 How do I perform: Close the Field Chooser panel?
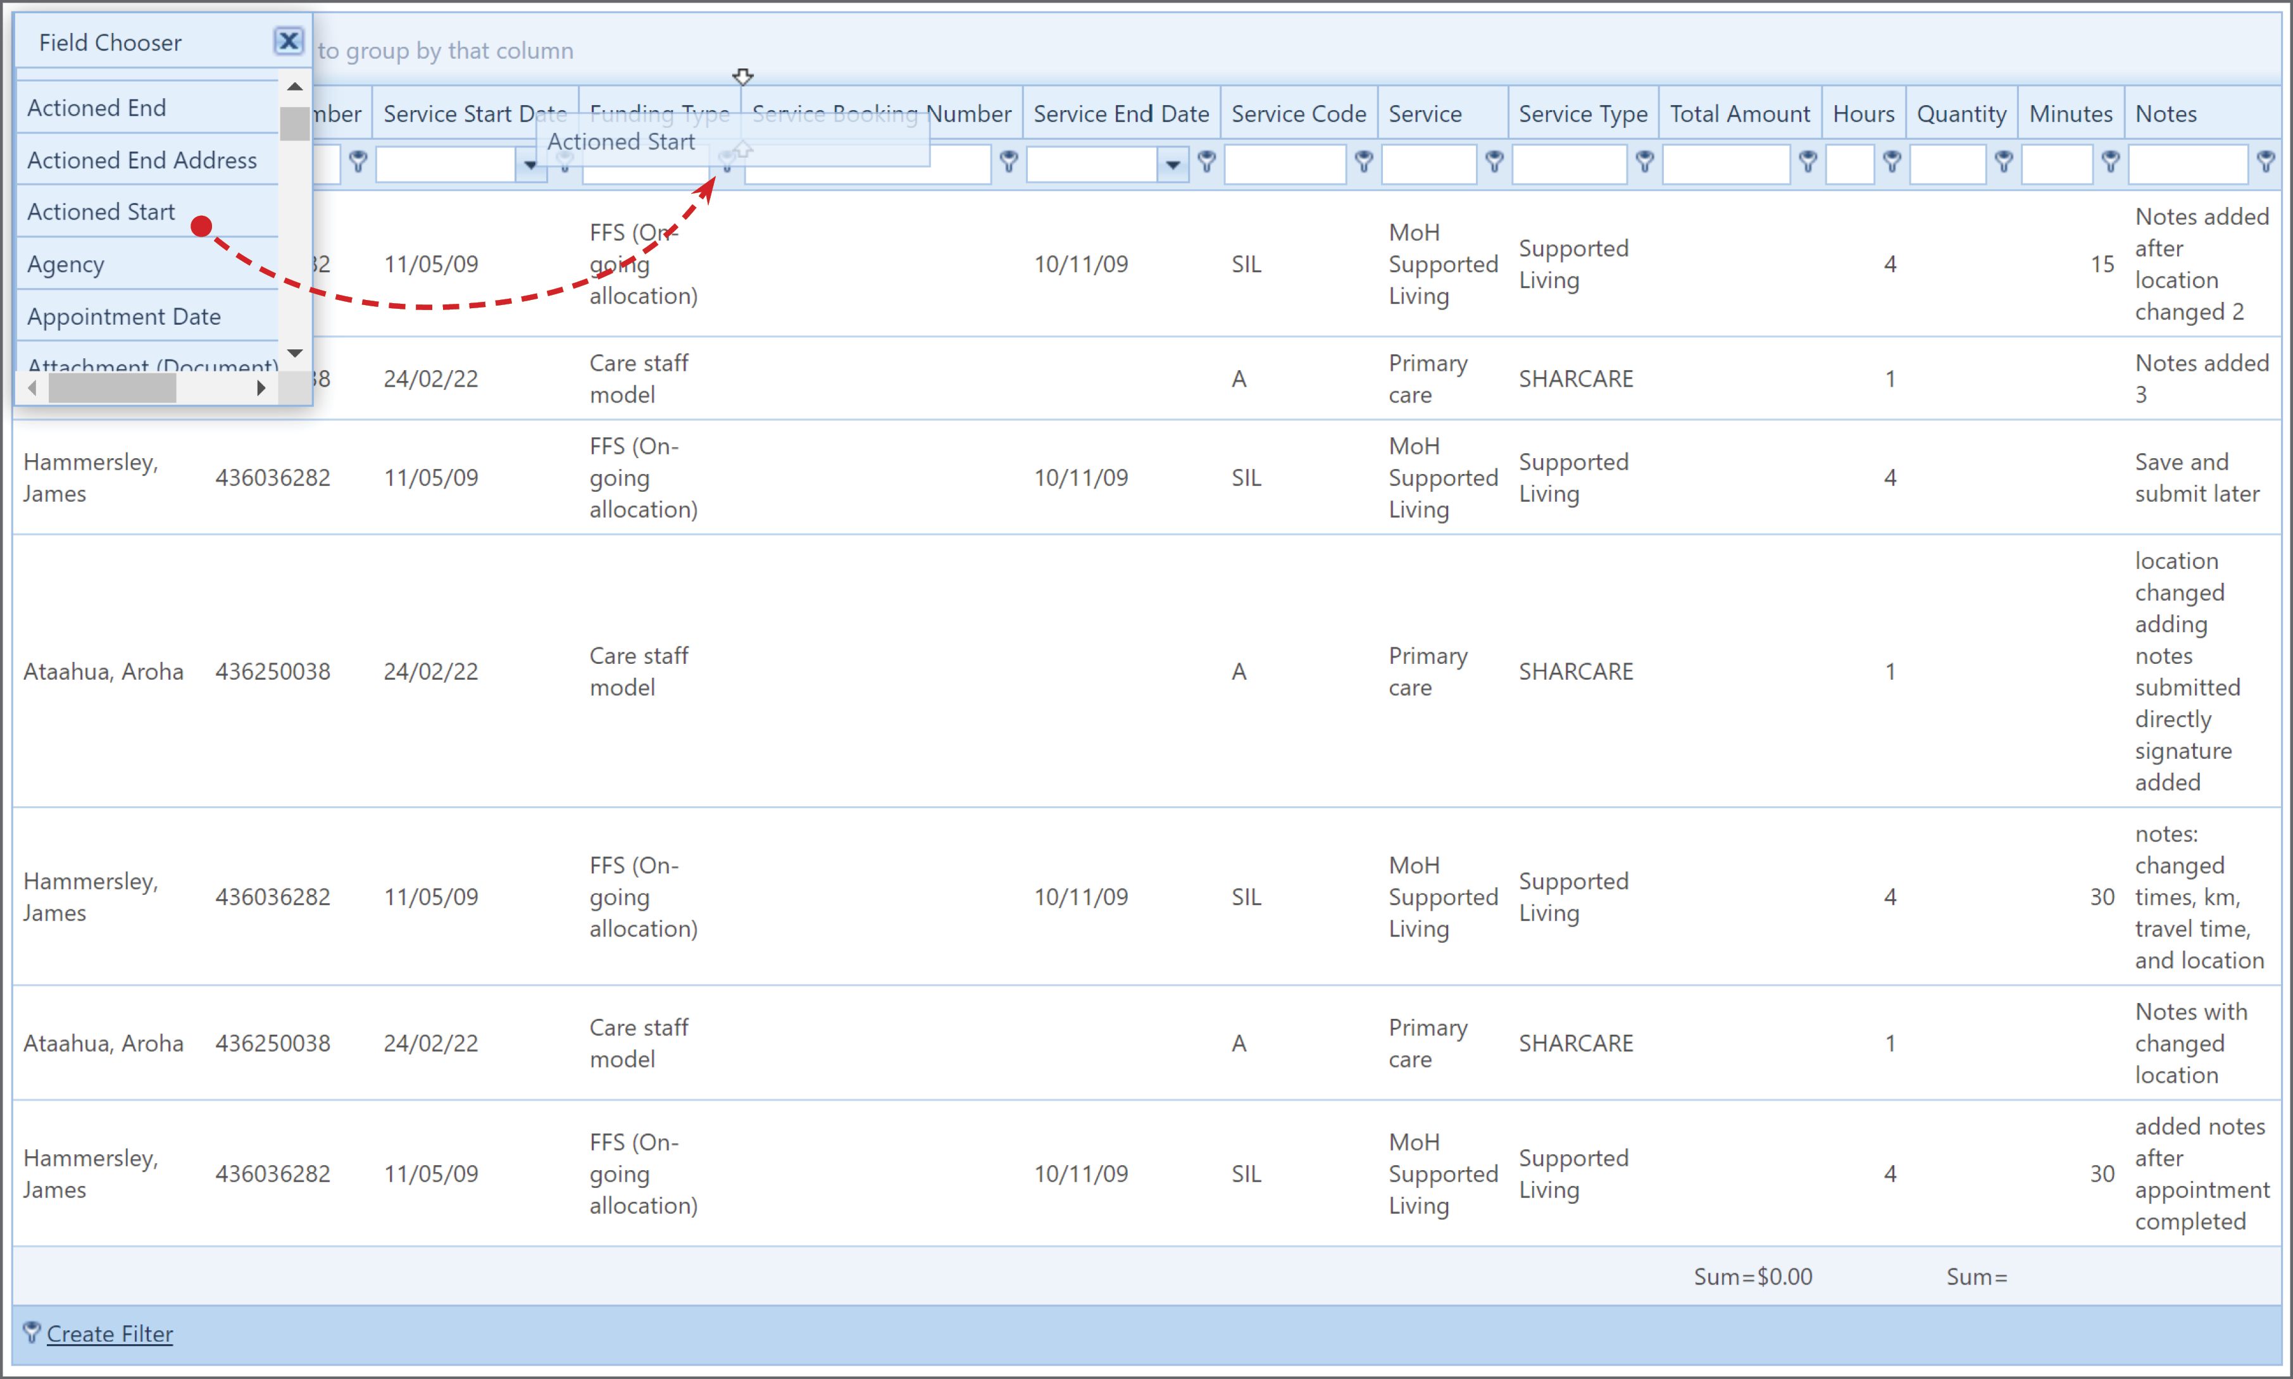coord(288,41)
